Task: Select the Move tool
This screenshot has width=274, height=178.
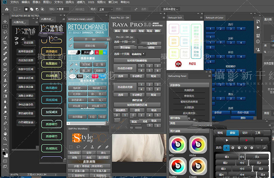Action: pyautogui.click(x=5, y=22)
